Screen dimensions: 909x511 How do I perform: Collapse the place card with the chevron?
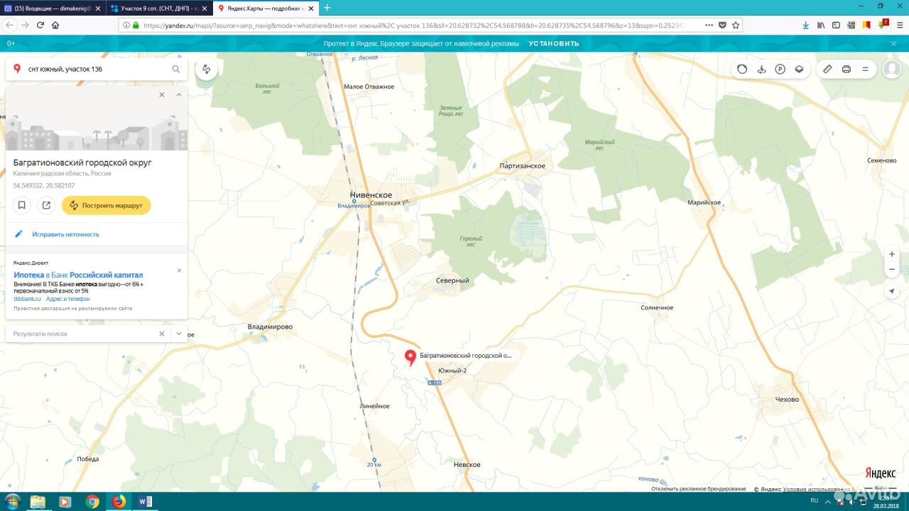[x=179, y=94]
